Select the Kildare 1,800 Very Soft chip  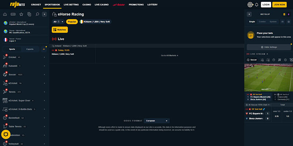95,22
